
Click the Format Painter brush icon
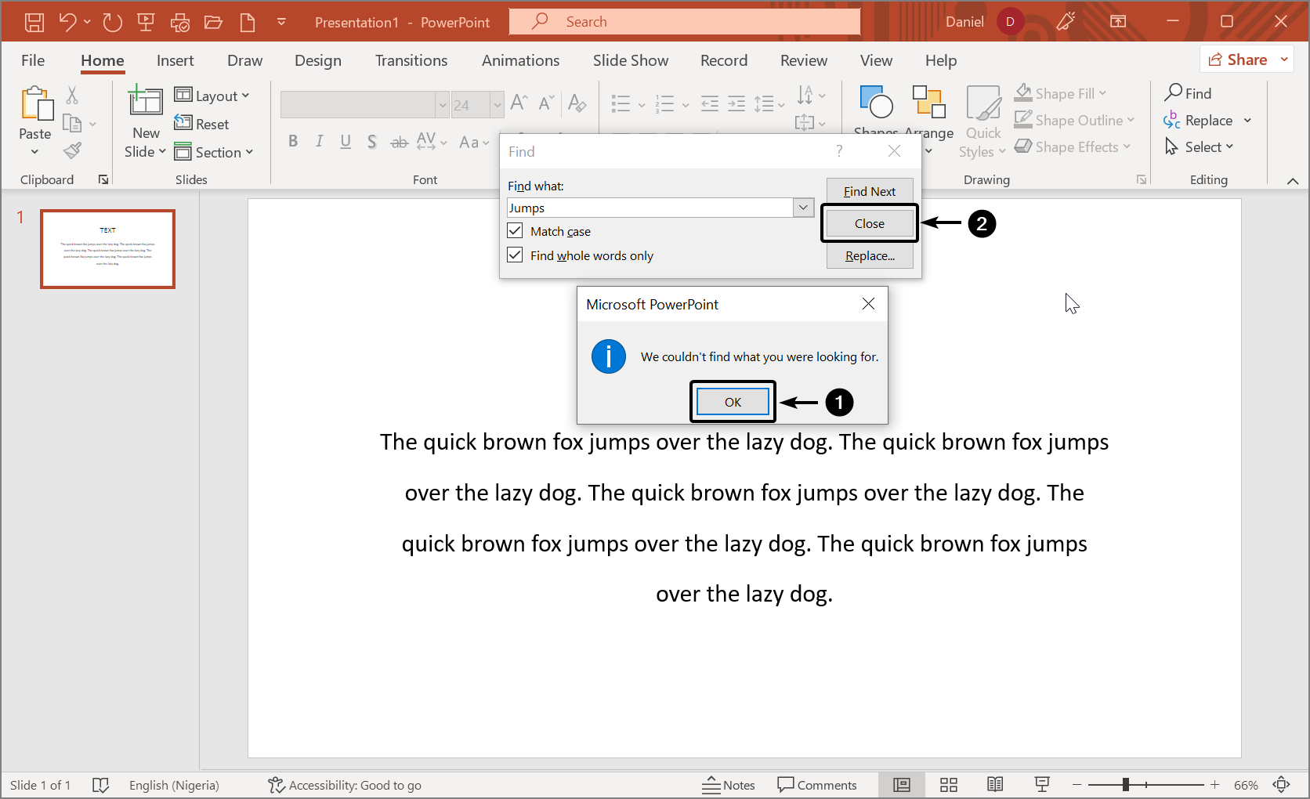[73, 150]
